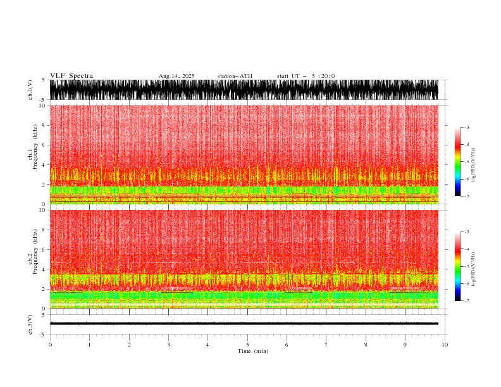Click the ch.1 "Frequency (kHz)" axis label
501x387 pixels.
35,147
